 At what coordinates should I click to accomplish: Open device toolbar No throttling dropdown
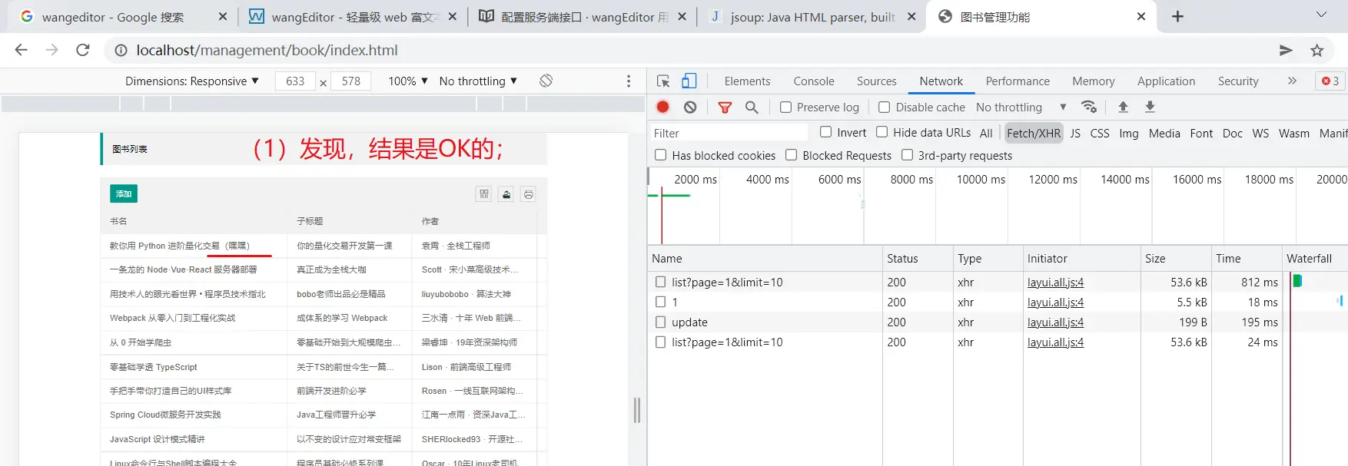tap(478, 81)
